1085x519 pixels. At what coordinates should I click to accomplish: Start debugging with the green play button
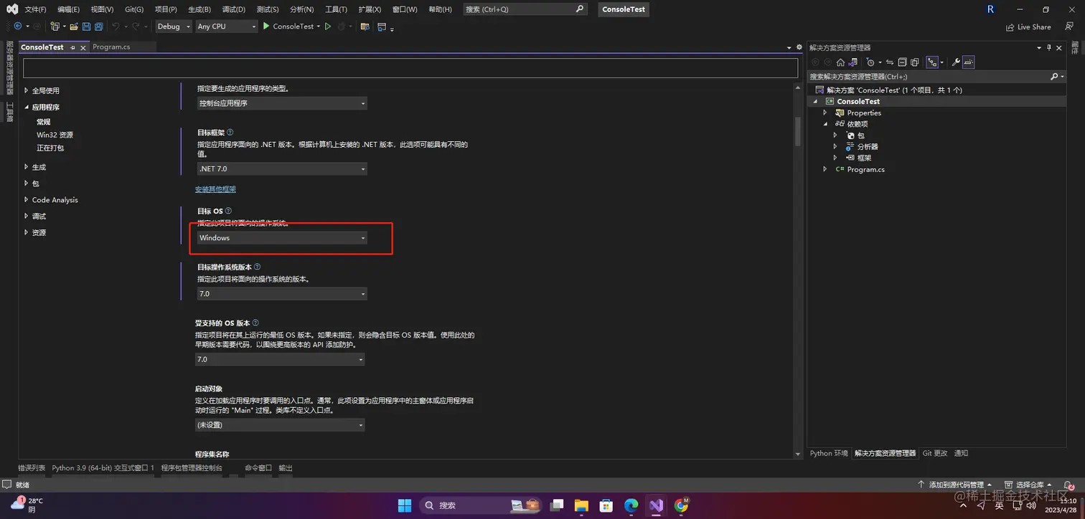coord(266,27)
